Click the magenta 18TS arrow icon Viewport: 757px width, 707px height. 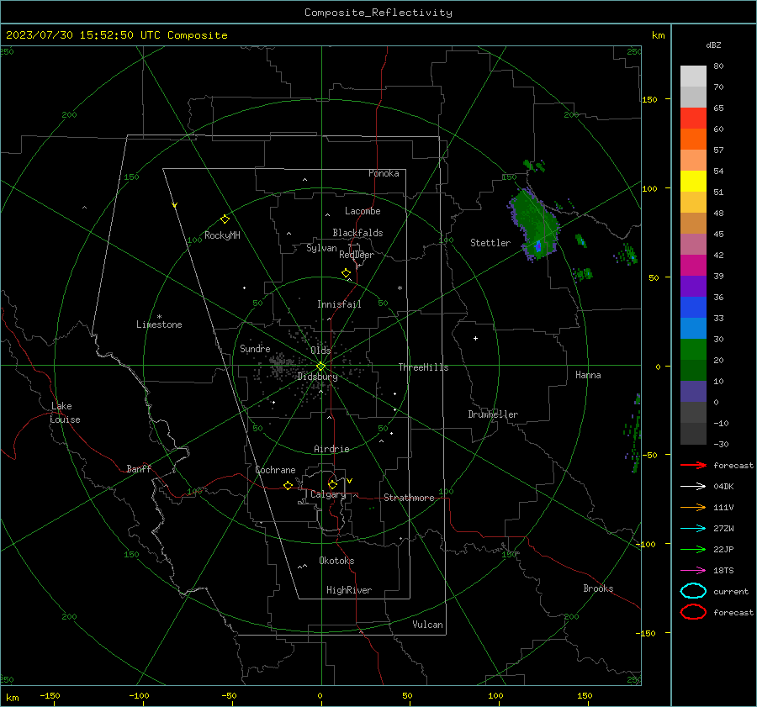693,571
